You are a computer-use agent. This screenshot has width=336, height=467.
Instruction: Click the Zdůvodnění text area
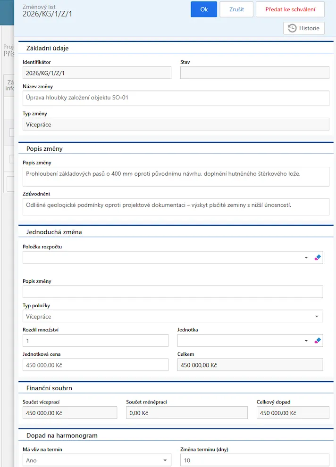pos(176,206)
